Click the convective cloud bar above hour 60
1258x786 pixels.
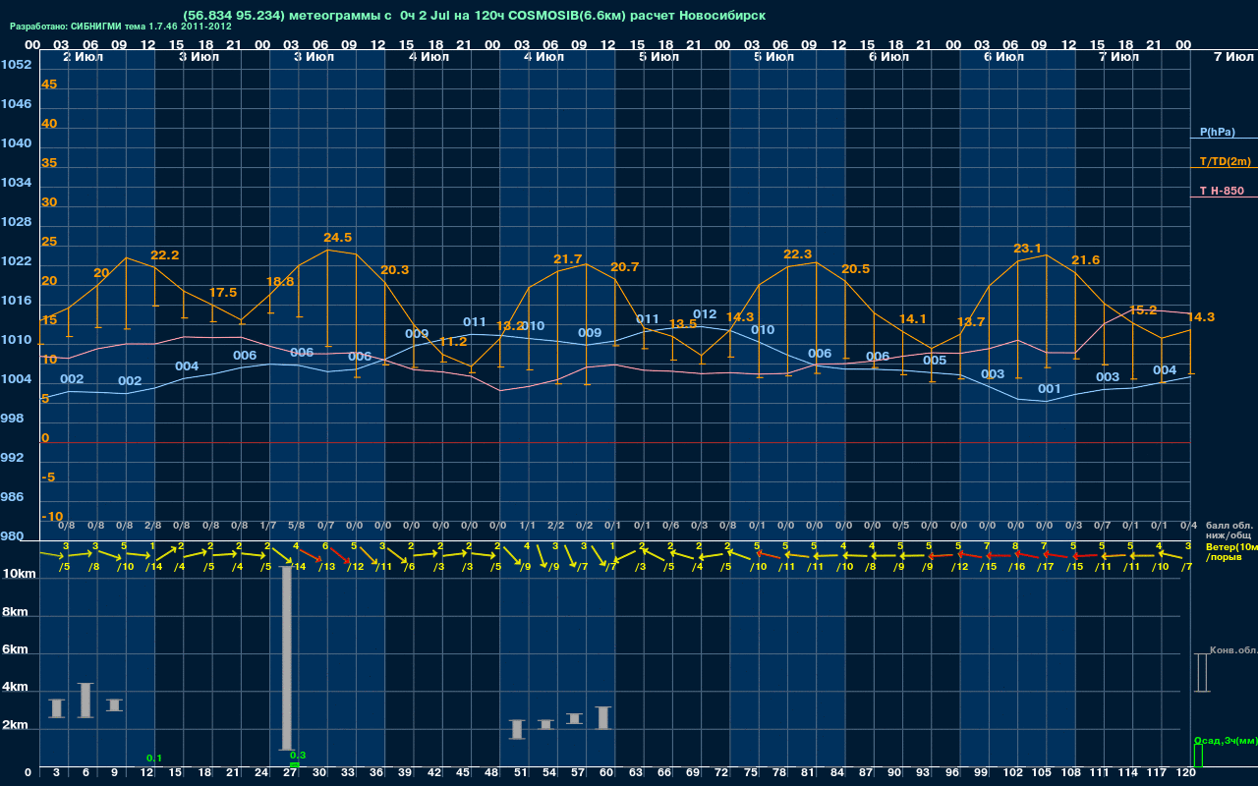coord(603,717)
